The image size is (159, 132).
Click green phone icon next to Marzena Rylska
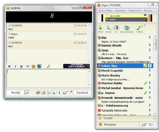tap(145, 83)
